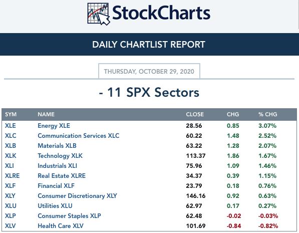Image resolution: width=299 pixels, height=233 pixels.
Task: Open the XLRE symbol link
Action: pos(12,176)
